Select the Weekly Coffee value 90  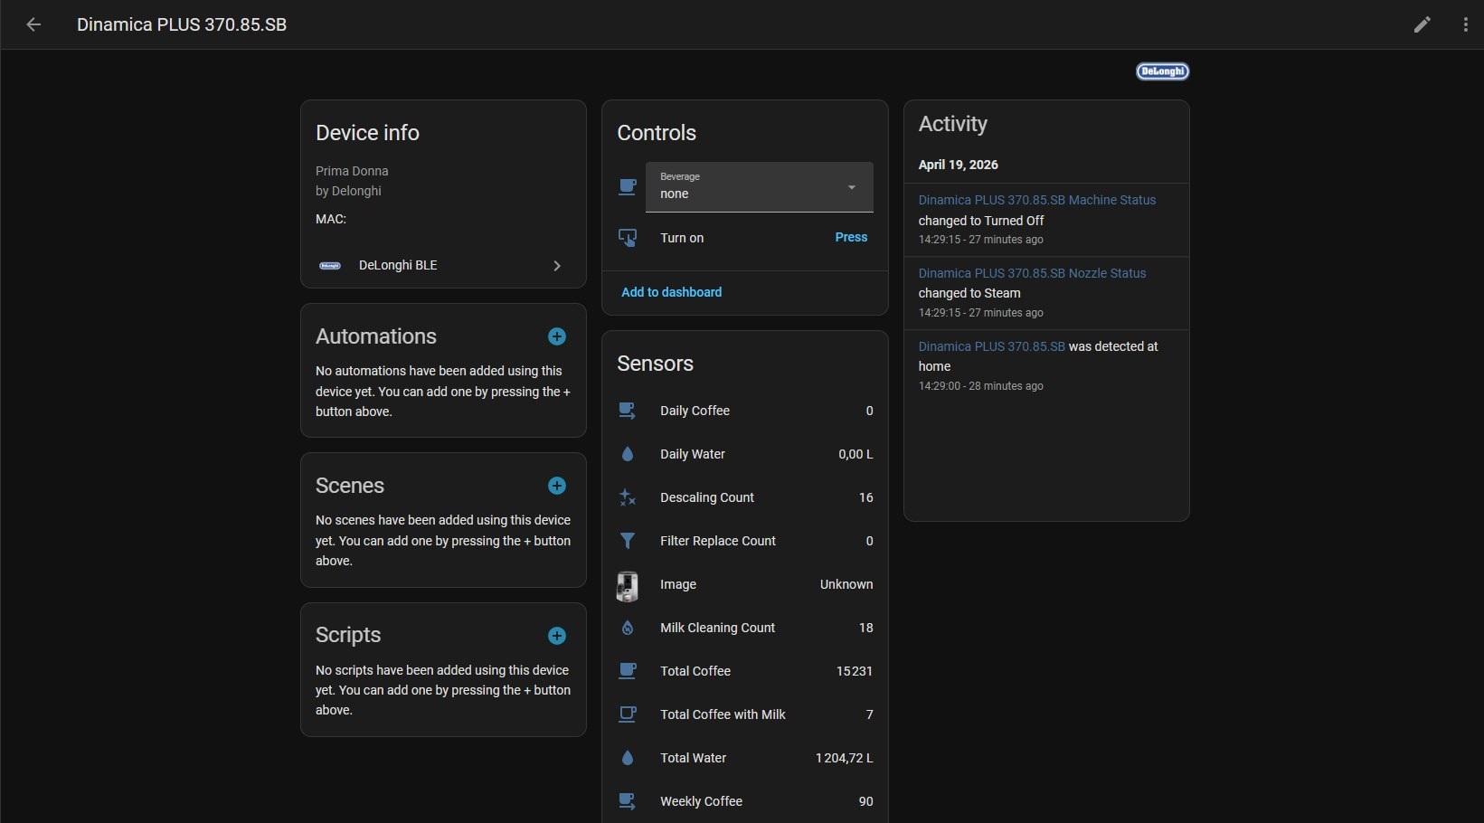click(x=866, y=801)
